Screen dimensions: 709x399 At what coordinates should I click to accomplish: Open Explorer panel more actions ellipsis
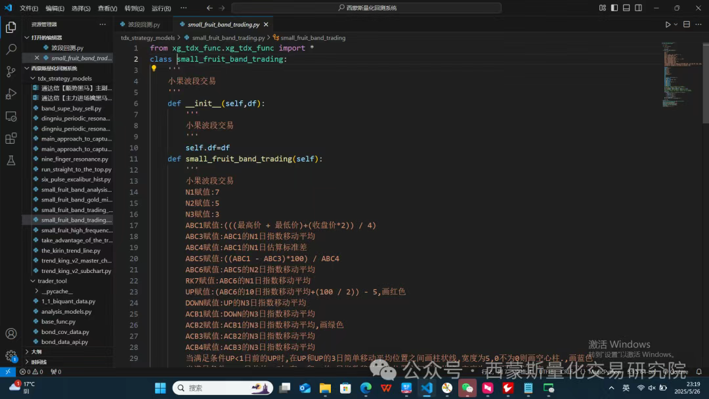pos(102,24)
